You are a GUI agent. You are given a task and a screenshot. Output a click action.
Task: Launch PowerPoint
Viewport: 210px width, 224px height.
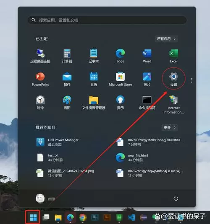40,79
